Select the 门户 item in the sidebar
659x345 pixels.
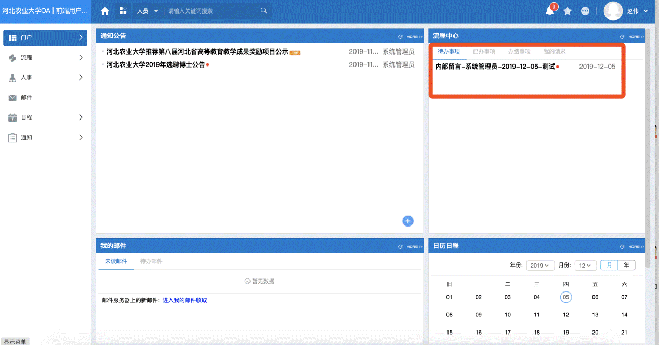click(45, 37)
